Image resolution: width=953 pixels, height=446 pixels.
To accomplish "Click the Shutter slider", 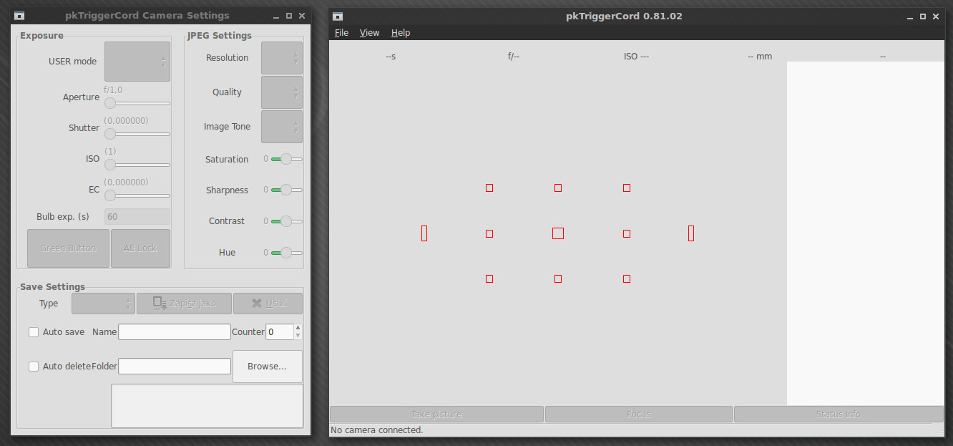I will point(137,134).
